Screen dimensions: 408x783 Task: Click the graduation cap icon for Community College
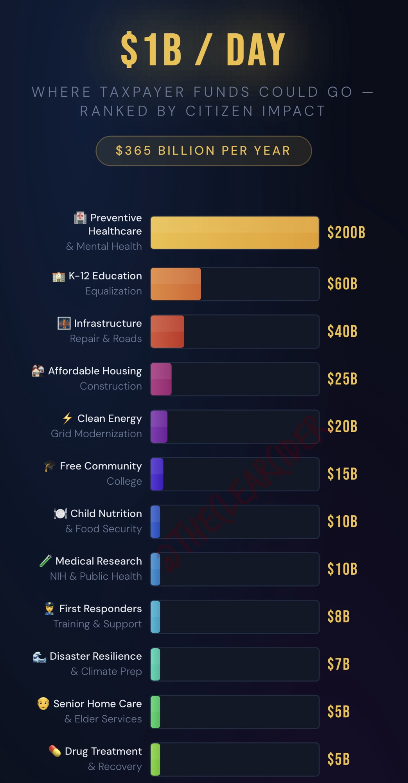(50, 466)
